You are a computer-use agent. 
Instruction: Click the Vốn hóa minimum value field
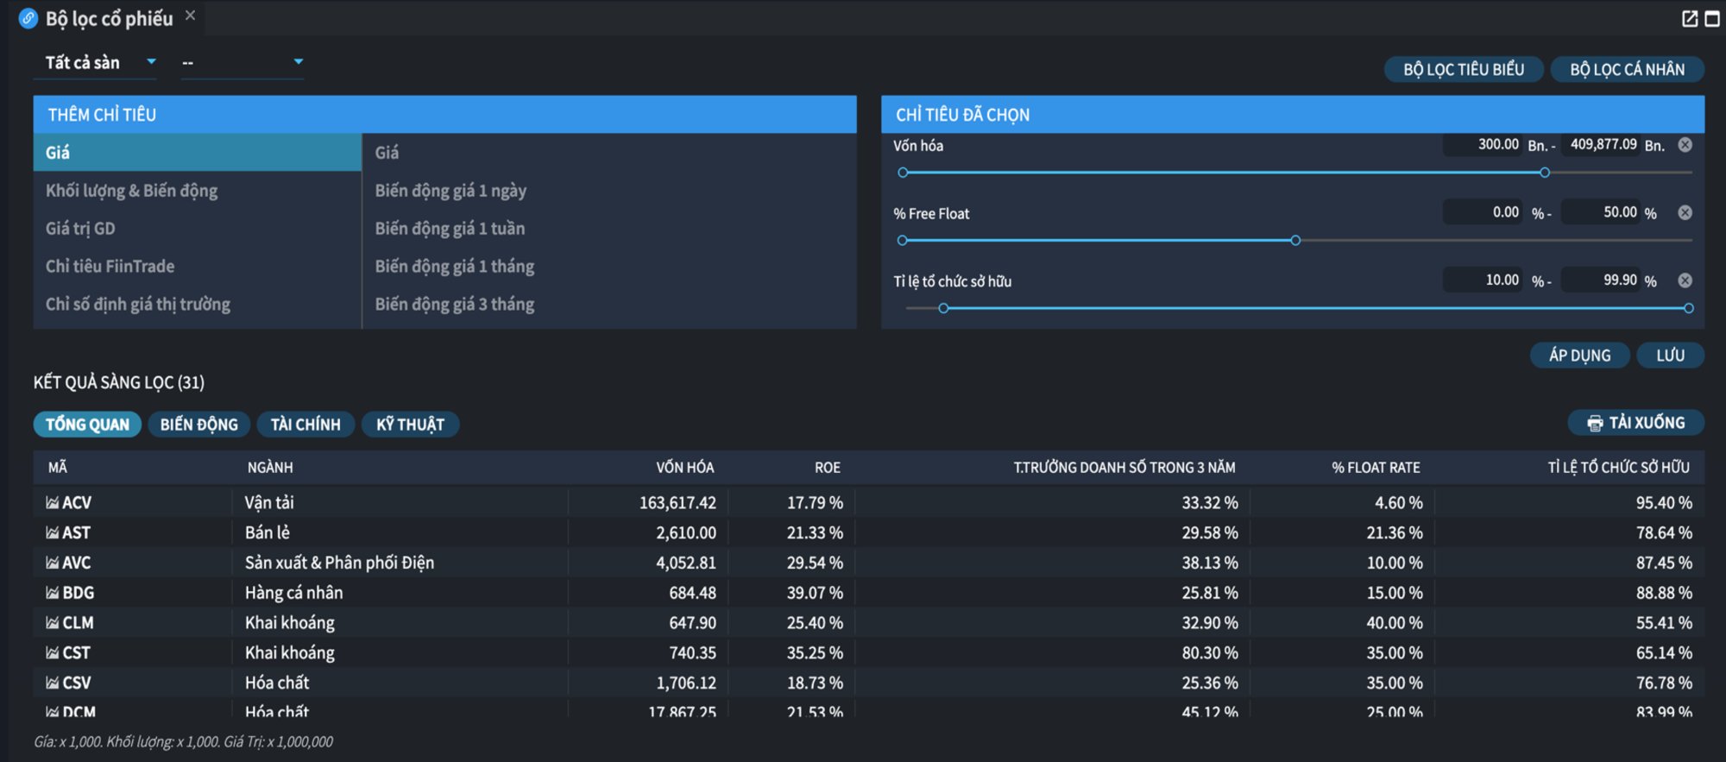1483,145
